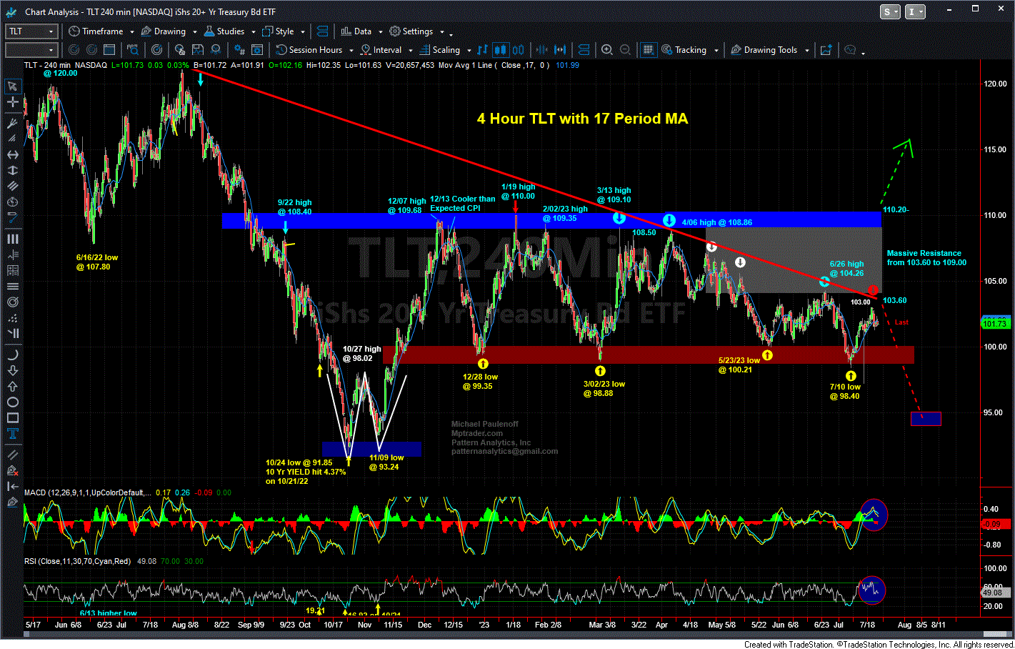1015x649 pixels.
Task: Click the window layout icon in second toolbar
Action: click(258, 50)
